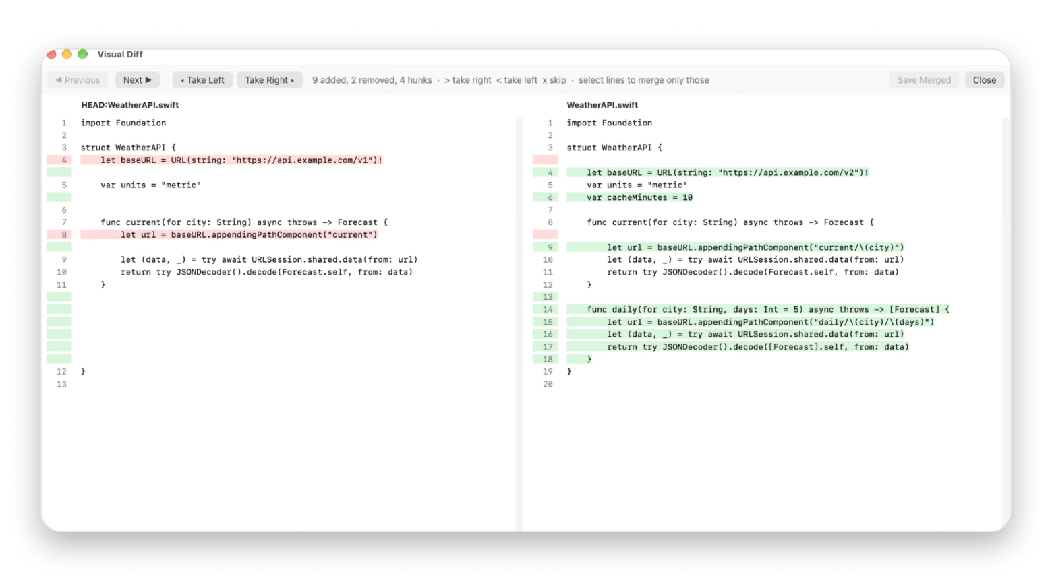The width and height of the screenshot is (1052, 586).
Task: Select removed appendingPathComponent("current") line
Action: click(x=229, y=235)
